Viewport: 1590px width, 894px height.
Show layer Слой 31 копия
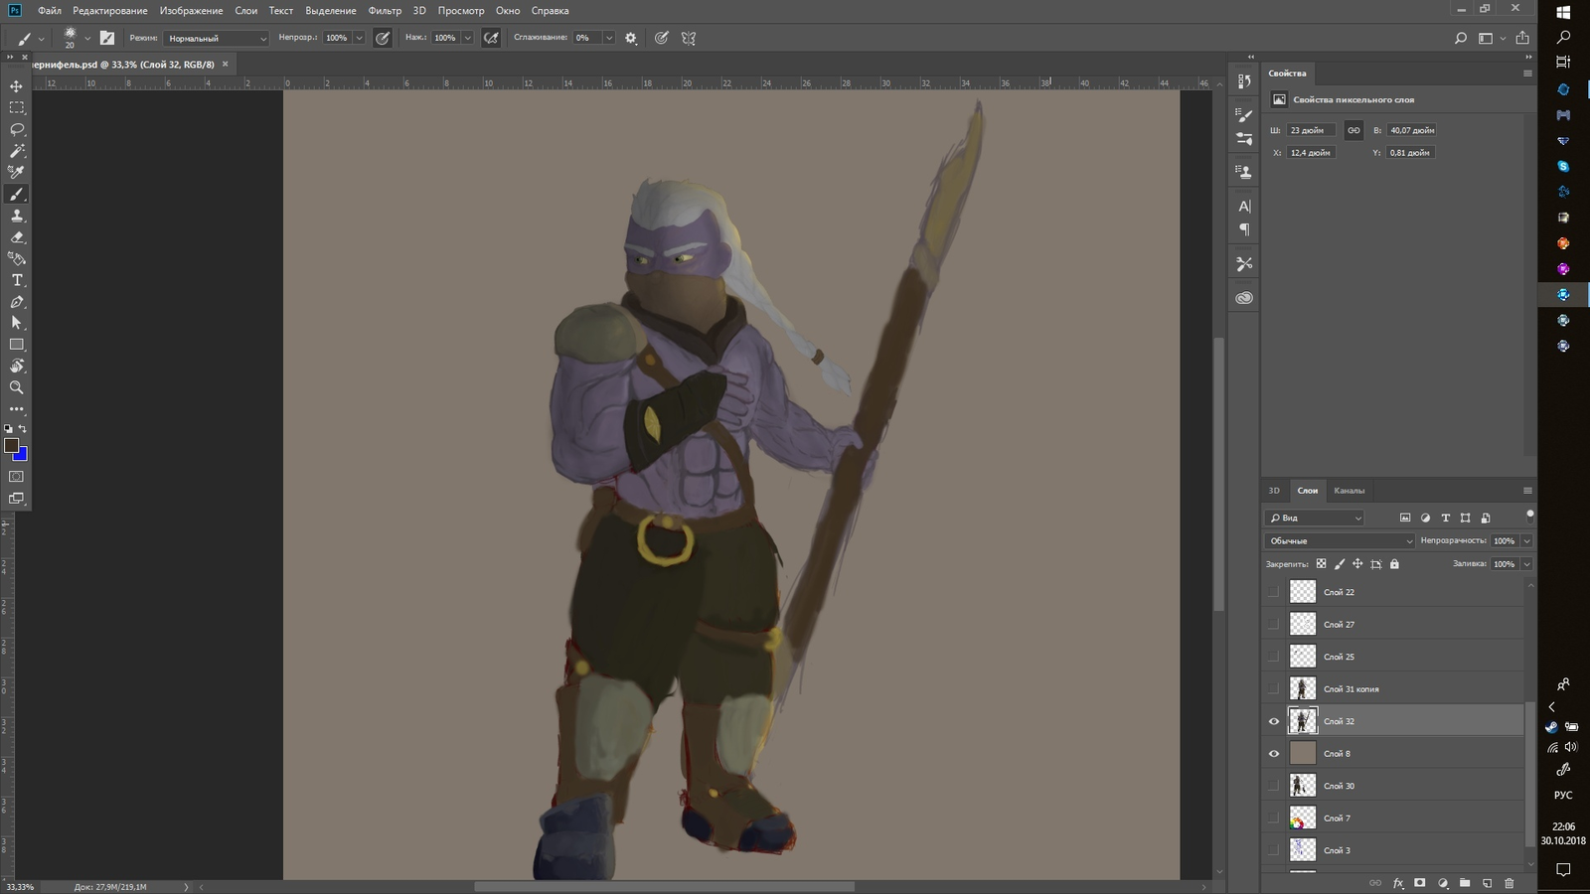(x=1274, y=689)
